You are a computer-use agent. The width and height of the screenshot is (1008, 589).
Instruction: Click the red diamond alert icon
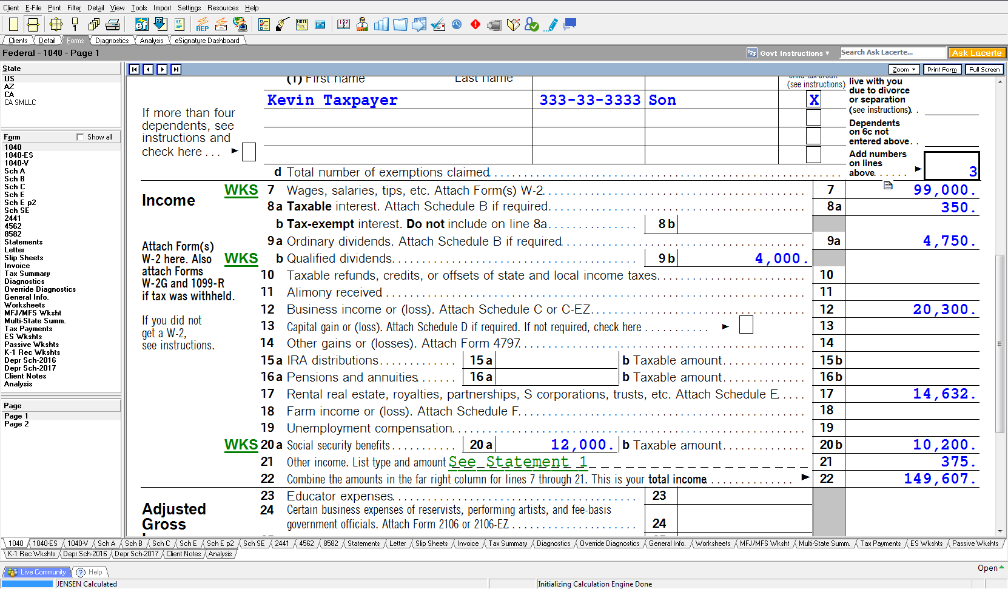pos(475,24)
